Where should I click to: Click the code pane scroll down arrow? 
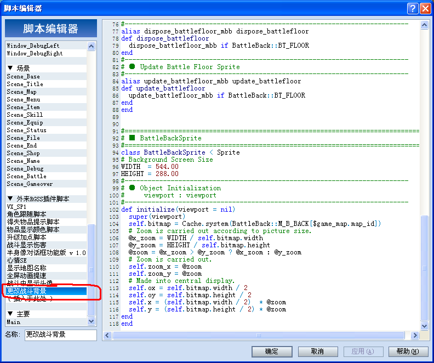point(424,326)
